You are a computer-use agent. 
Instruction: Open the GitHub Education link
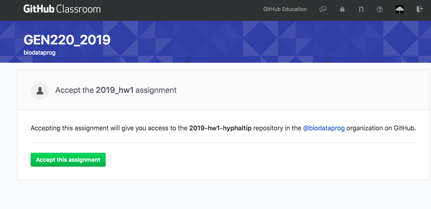285,9
